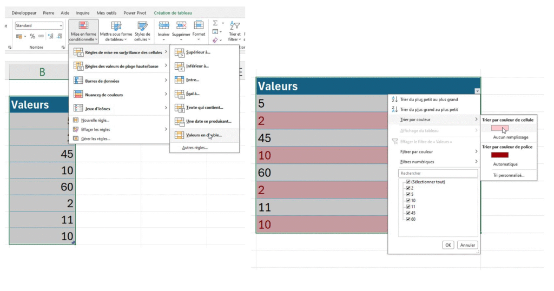Click the Format cells icon
Viewport: 554px width, 291px height.
pos(199,26)
